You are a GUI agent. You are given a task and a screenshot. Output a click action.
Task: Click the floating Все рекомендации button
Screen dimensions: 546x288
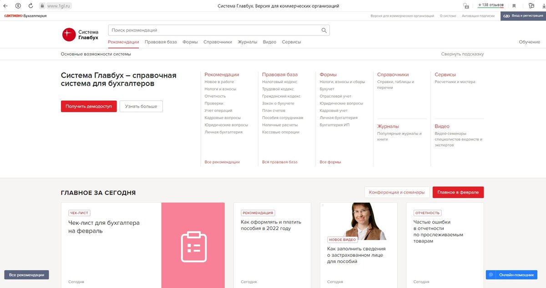(x=26, y=275)
